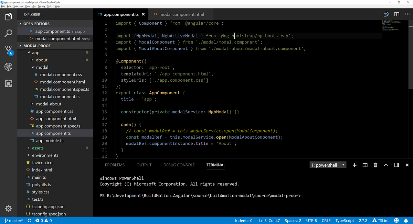Open the Settings gear menu

coord(8,208)
